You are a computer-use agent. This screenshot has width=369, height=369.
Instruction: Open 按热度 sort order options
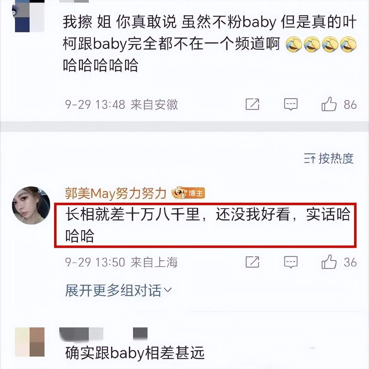[329, 159]
